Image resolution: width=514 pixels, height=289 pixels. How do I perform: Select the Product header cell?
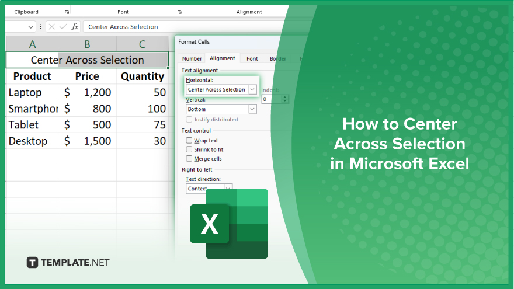click(32, 76)
